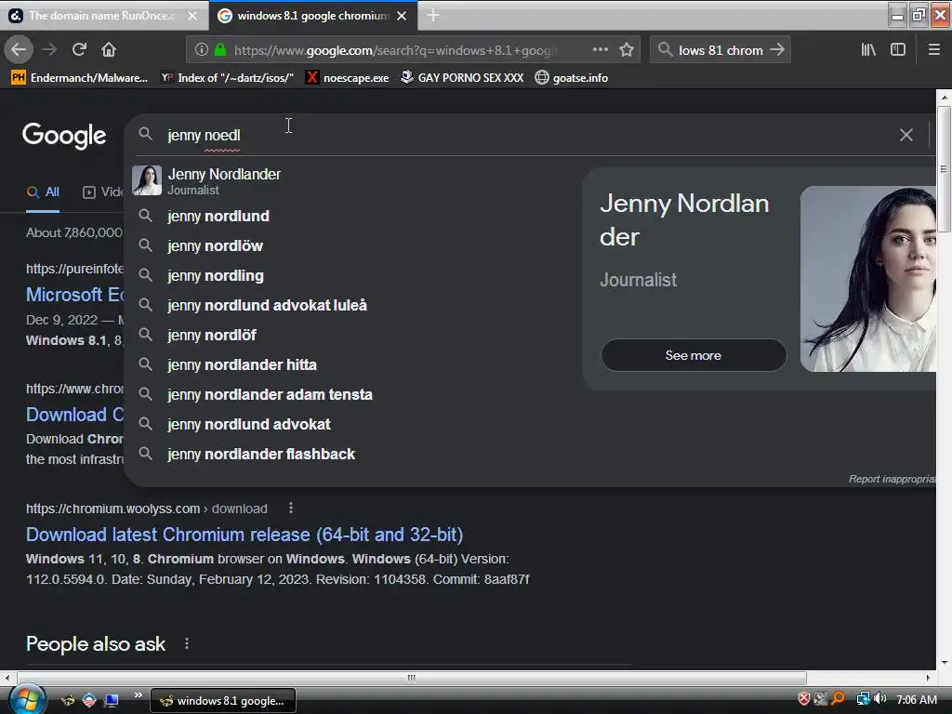Switch to The domain name RunOnce tab
952x714 pixels.
[x=101, y=16]
